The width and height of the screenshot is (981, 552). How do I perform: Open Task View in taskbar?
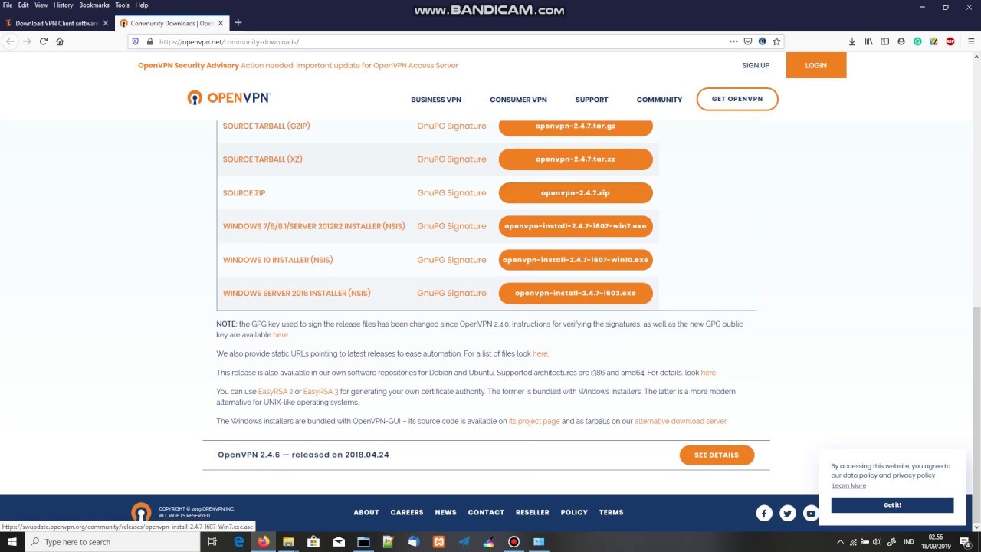(212, 542)
